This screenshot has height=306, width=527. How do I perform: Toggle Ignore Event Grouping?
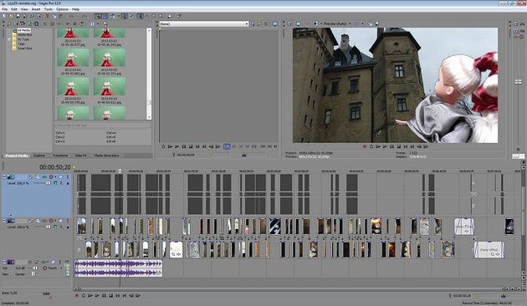point(131,16)
